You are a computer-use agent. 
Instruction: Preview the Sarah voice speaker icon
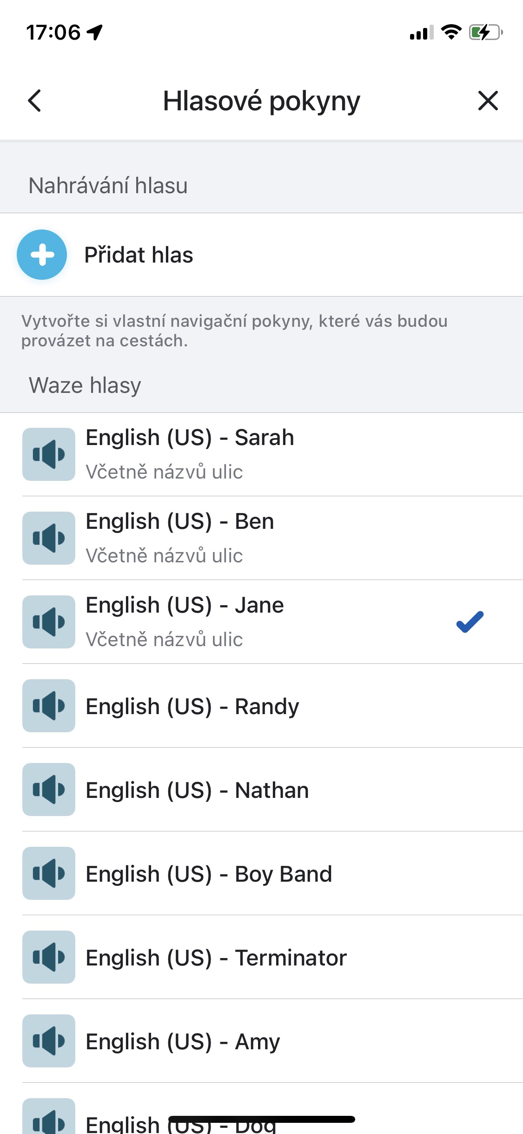point(49,454)
